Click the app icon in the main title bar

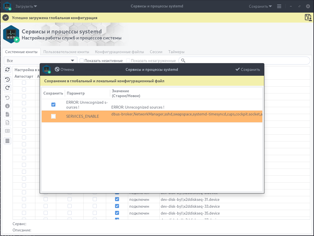tap(7, 6)
